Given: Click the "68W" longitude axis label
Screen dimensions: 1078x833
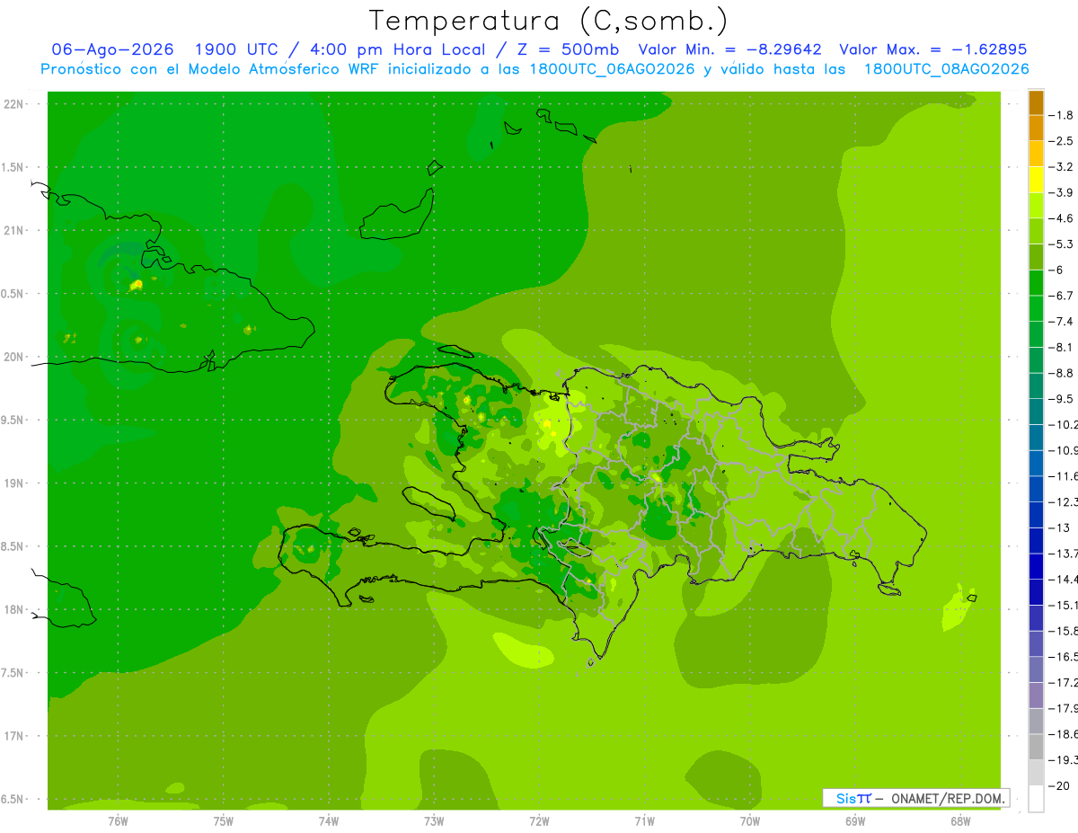Looking at the screenshot, I should [x=960, y=821].
